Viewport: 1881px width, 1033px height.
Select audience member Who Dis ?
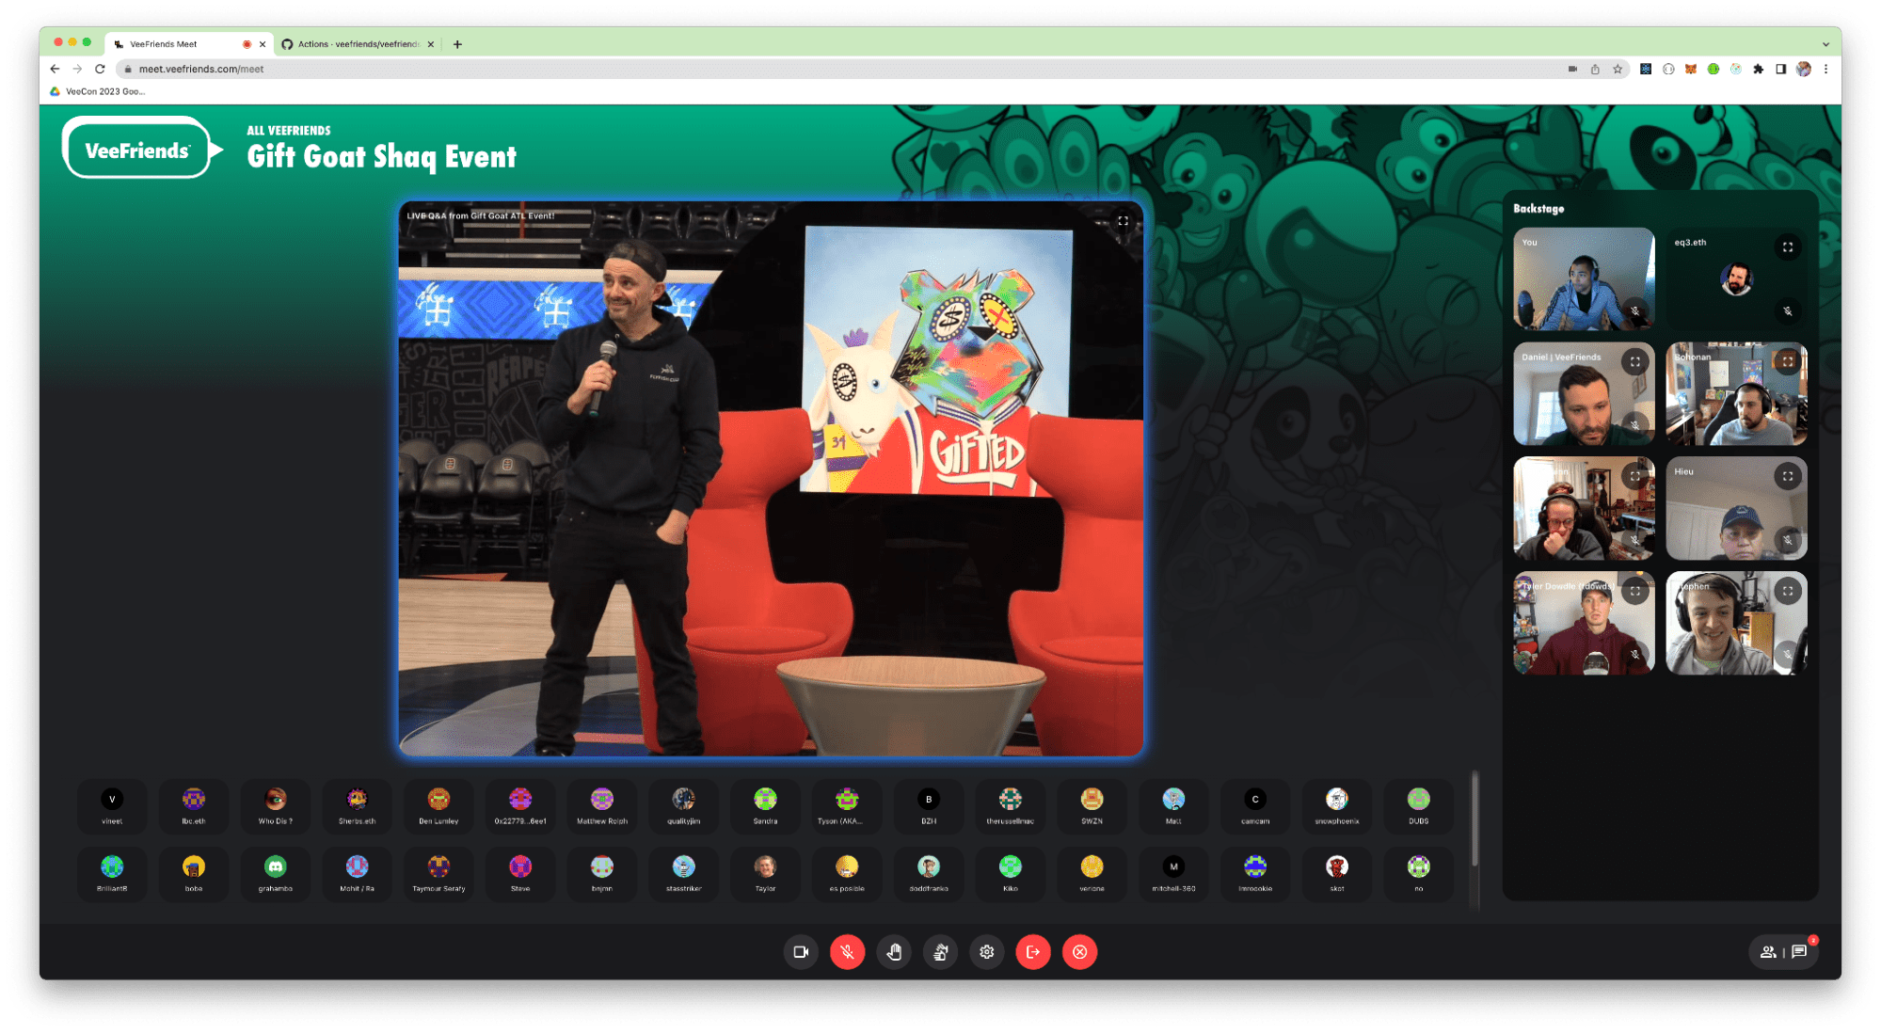[x=276, y=806]
